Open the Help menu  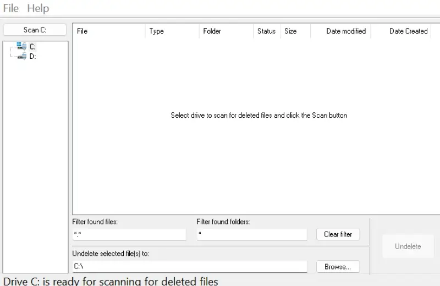click(x=38, y=8)
